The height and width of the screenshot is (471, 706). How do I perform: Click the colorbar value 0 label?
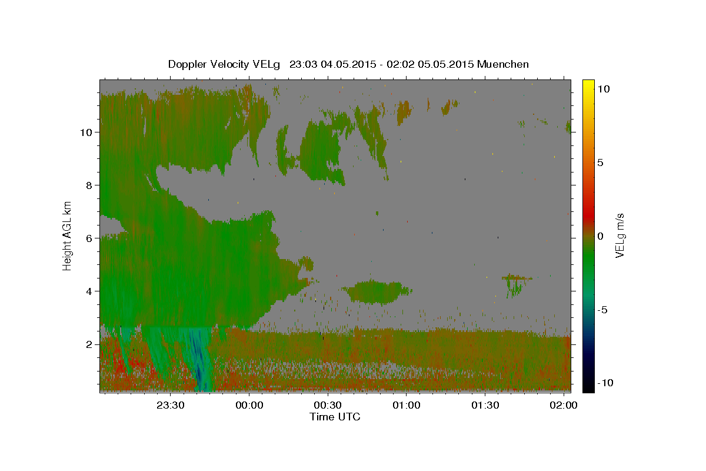[601, 235]
